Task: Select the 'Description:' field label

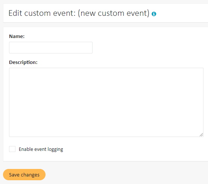Action: (23, 62)
